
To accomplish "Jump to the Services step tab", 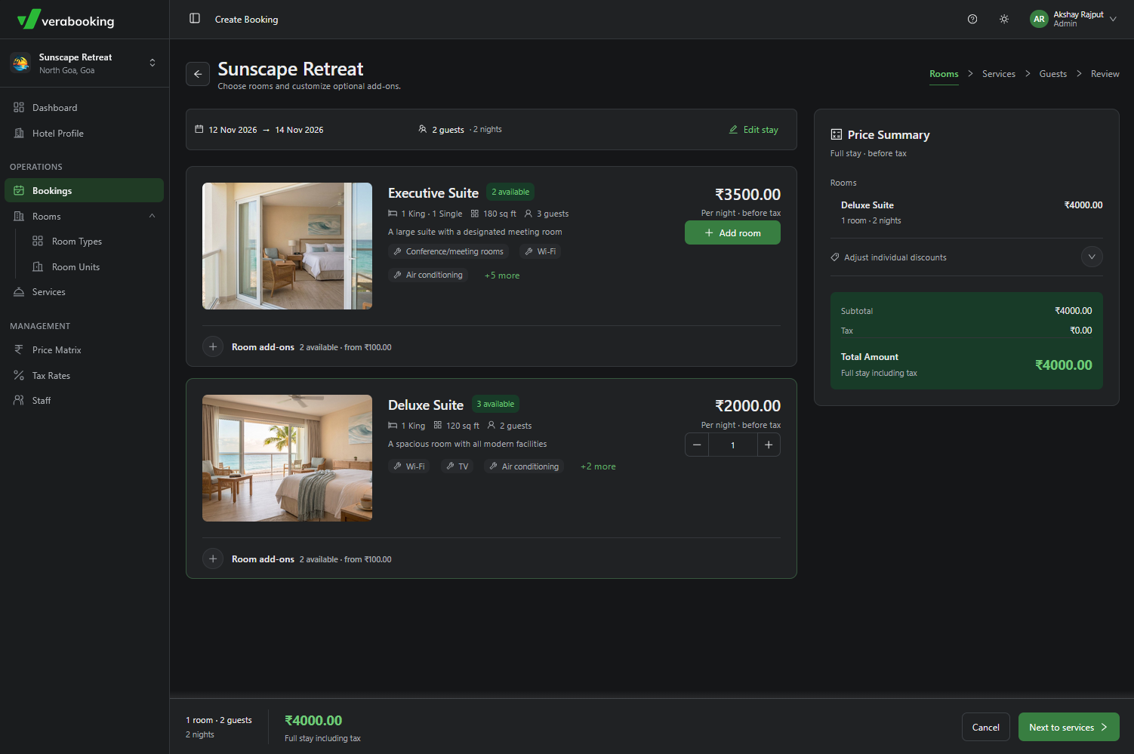I will tap(999, 74).
